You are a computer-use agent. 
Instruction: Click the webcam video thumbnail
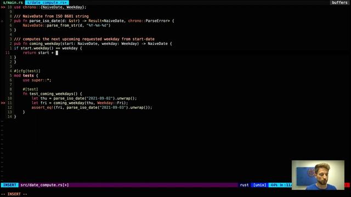click(x=318, y=175)
